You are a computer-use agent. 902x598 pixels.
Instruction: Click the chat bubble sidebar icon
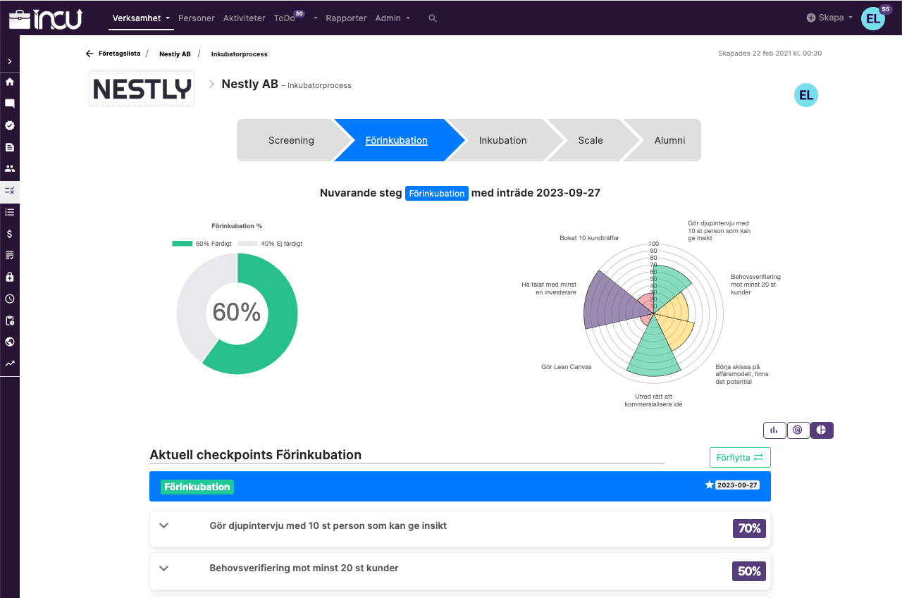[10, 104]
